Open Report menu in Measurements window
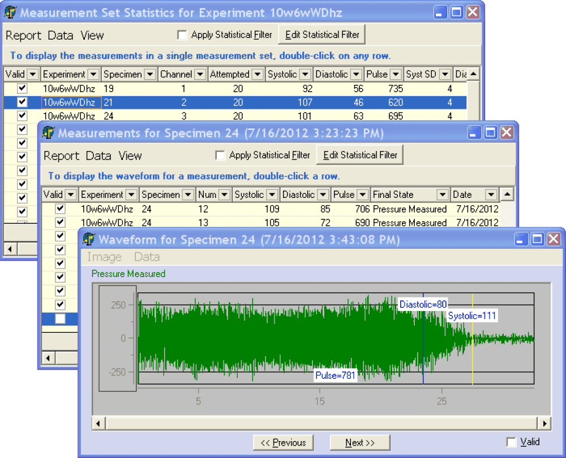566x458 pixels. [x=61, y=156]
